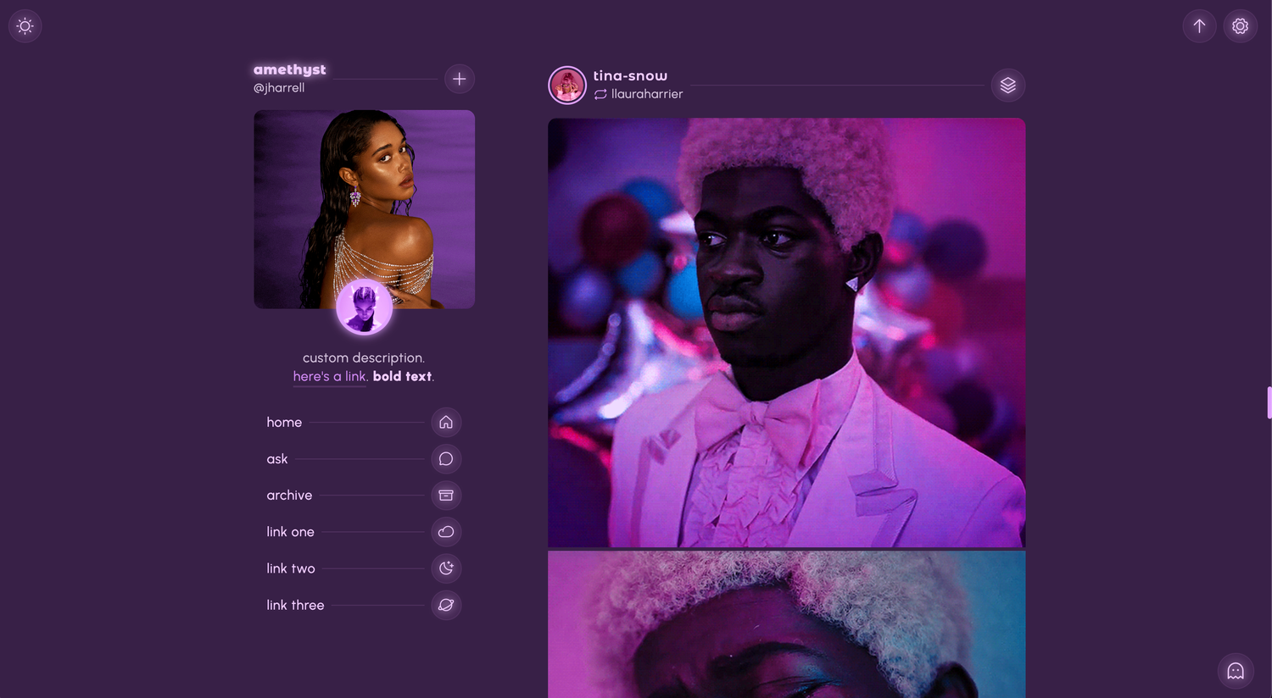Screen dimensions: 1272x698
Task: Open the settings gear icon
Action: tap(1240, 26)
